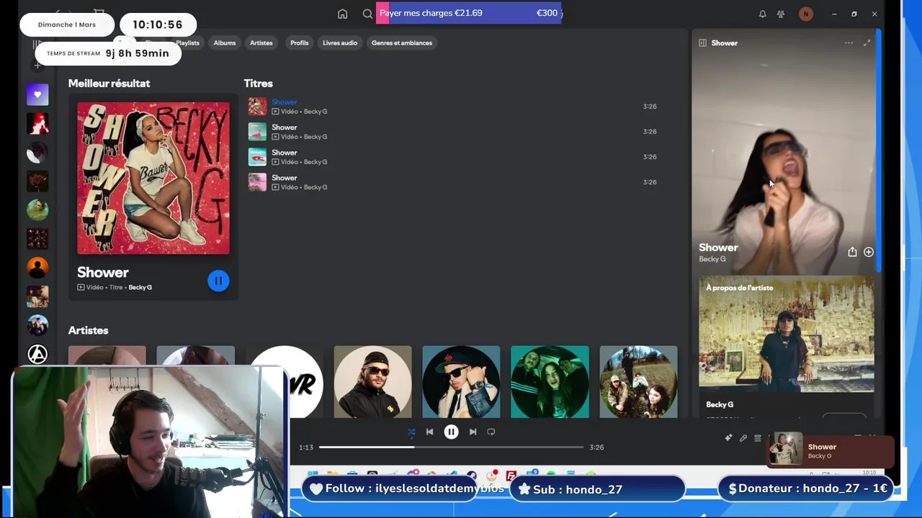Open the green-tinted group artist thumbnail
The width and height of the screenshot is (922, 518).
pyautogui.click(x=550, y=382)
